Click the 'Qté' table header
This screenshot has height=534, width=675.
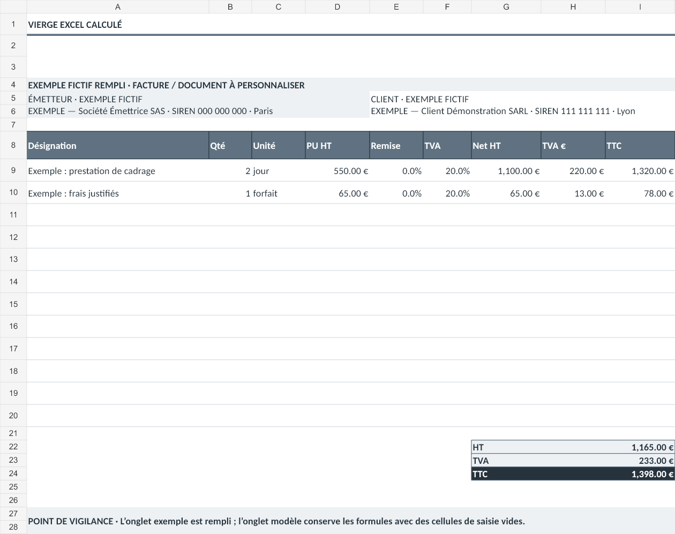pyautogui.click(x=230, y=145)
